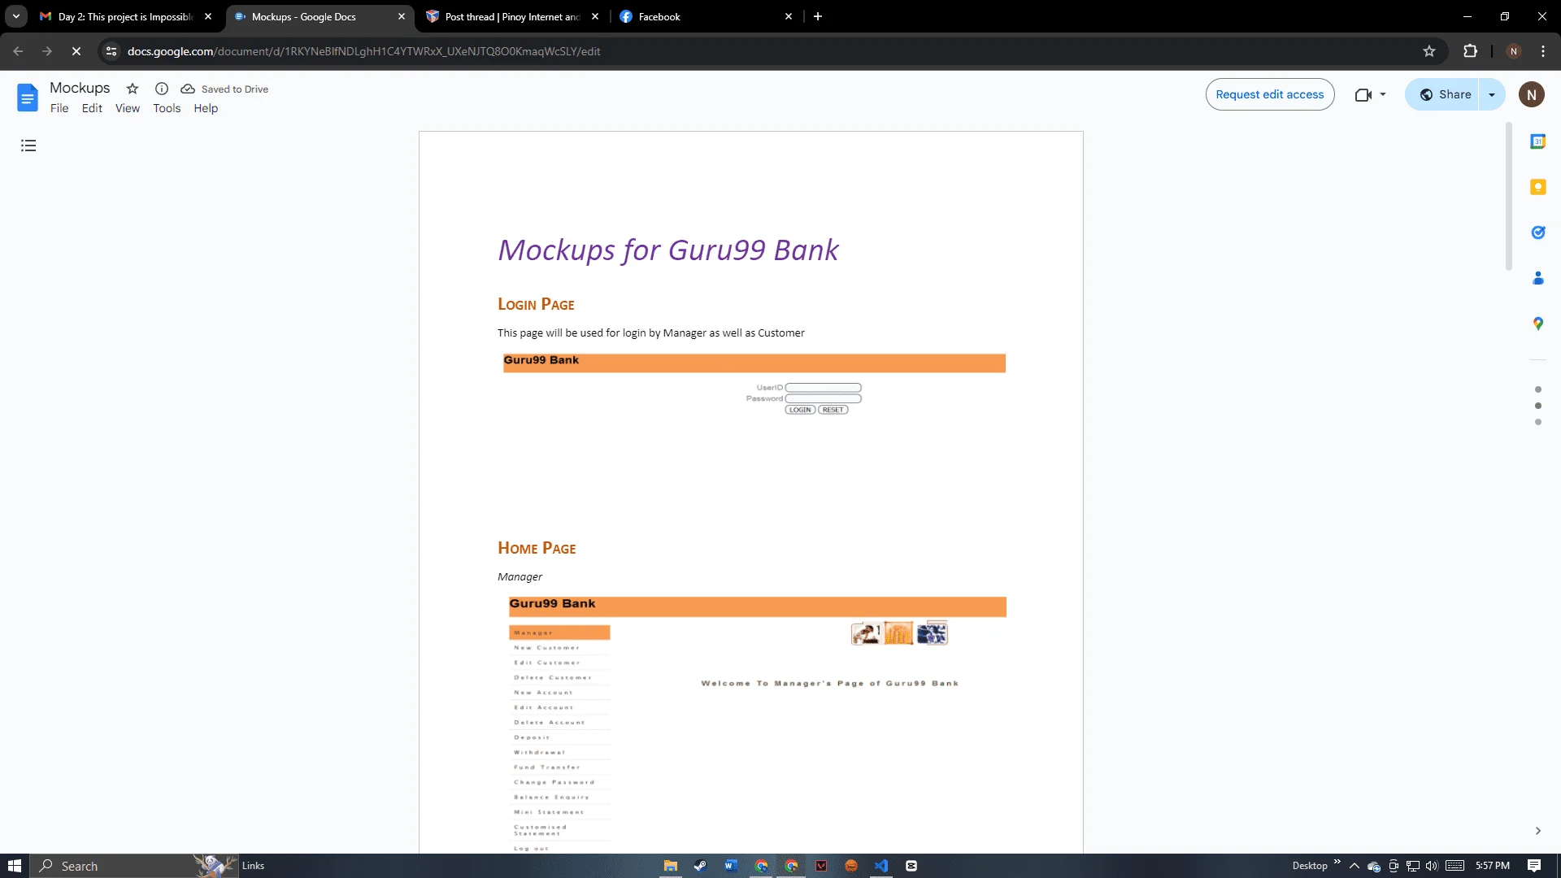Go forward in browser history
Image resolution: width=1561 pixels, height=878 pixels.
click(47, 51)
